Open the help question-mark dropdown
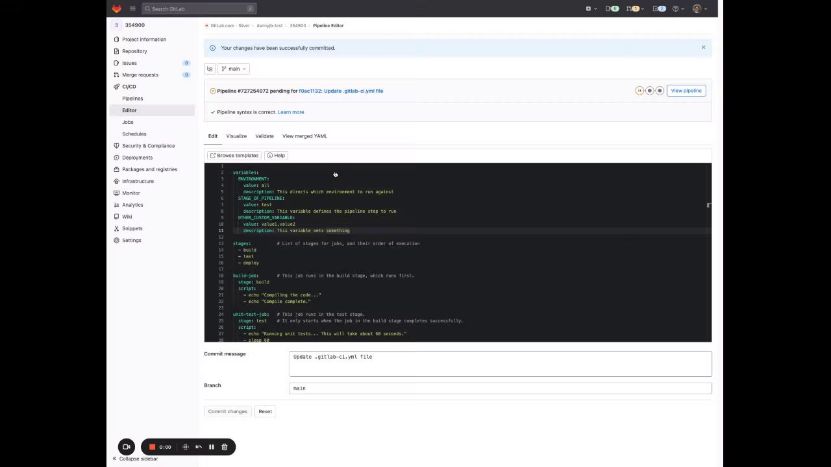Viewport: 831px width, 467px height. click(678, 8)
